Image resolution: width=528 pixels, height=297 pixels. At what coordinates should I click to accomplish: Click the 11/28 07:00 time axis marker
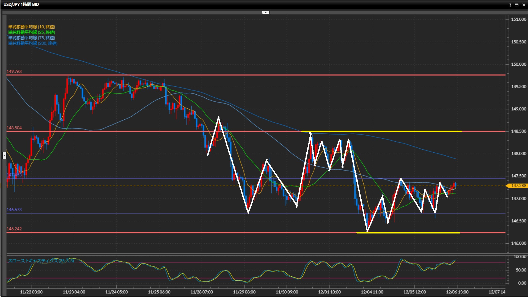tap(202, 292)
